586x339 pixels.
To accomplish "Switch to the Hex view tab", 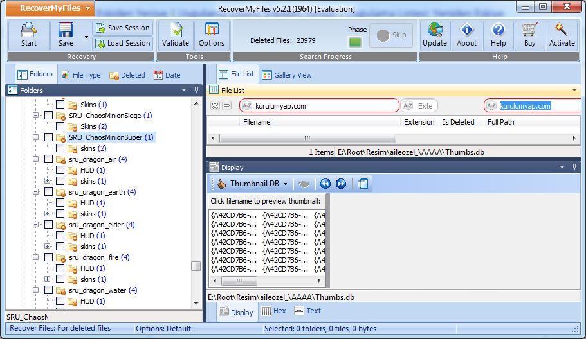I will [x=274, y=311].
